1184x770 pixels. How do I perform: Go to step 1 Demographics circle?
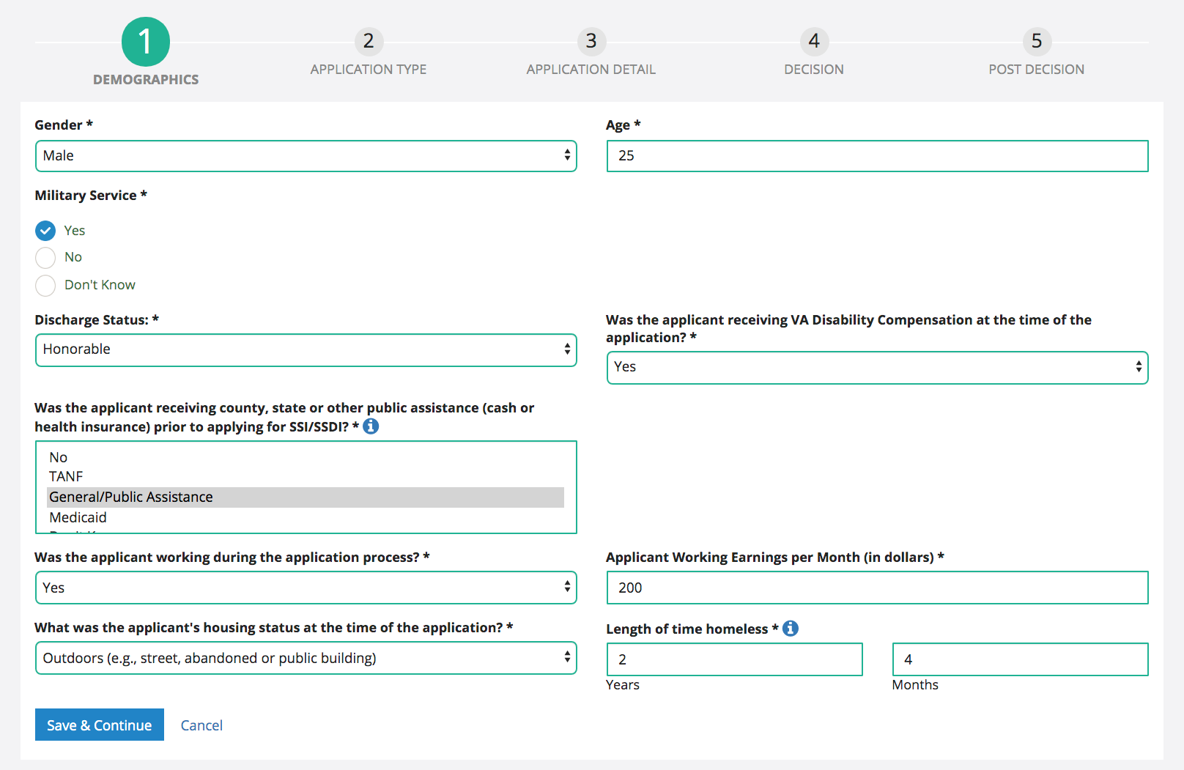(x=146, y=42)
